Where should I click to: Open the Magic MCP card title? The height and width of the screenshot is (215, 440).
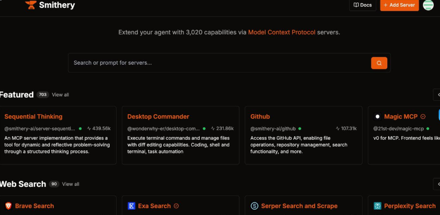pos(401,116)
